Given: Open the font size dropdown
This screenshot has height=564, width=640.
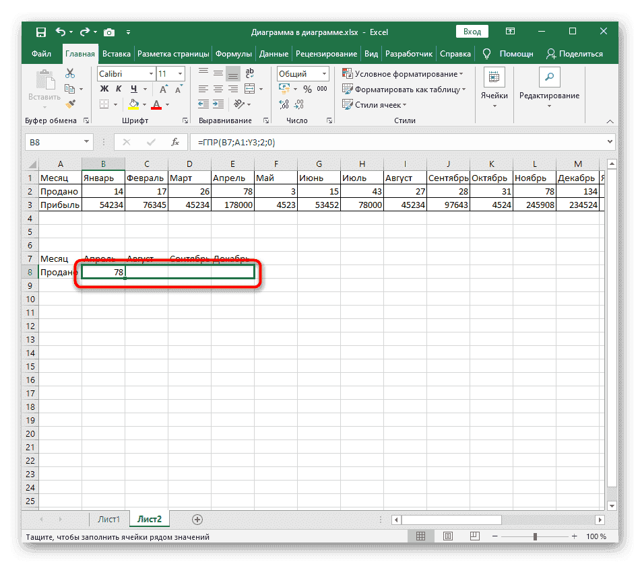Looking at the screenshot, I should pos(181,73).
